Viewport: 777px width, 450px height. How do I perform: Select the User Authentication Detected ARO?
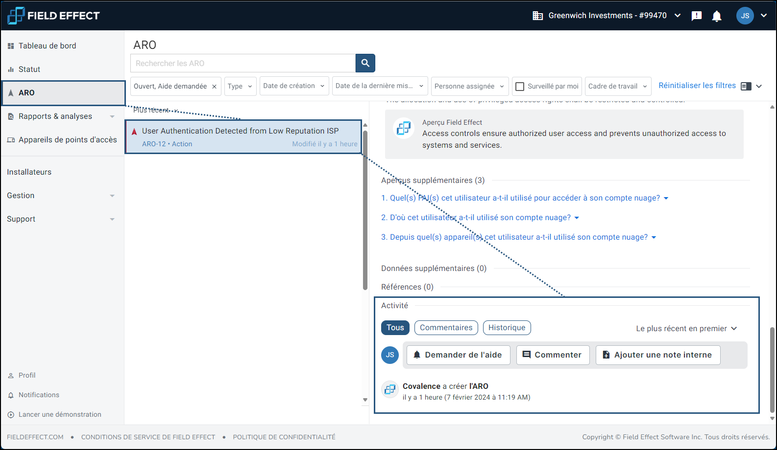coord(243,137)
